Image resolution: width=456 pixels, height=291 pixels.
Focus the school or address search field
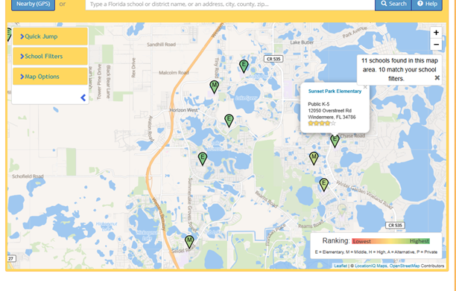pyautogui.click(x=230, y=4)
